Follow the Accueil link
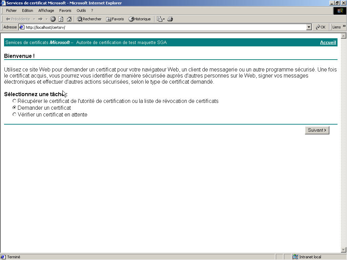The height and width of the screenshot is (260, 347). pyautogui.click(x=328, y=42)
